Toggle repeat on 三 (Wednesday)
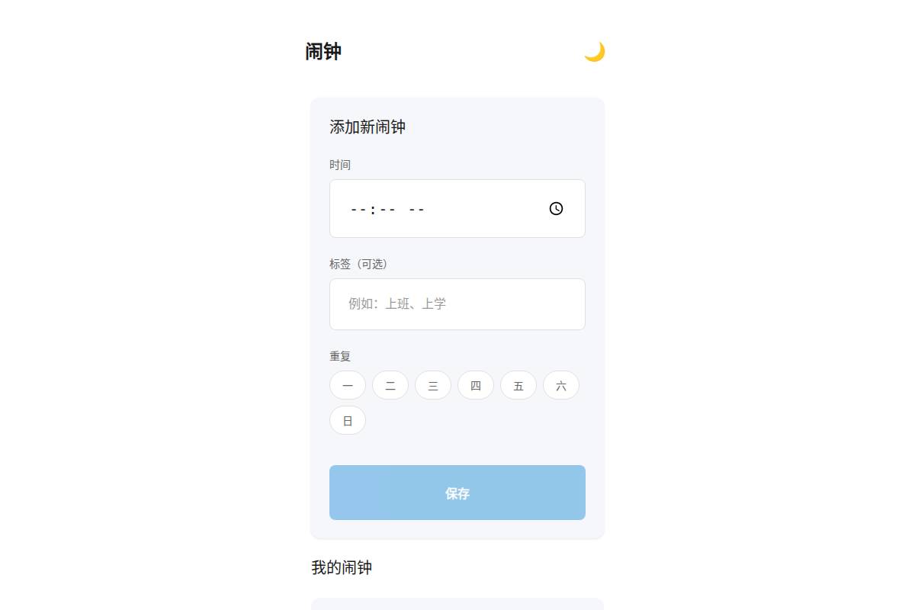This screenshot has width=915, height=610. [433, 386]
